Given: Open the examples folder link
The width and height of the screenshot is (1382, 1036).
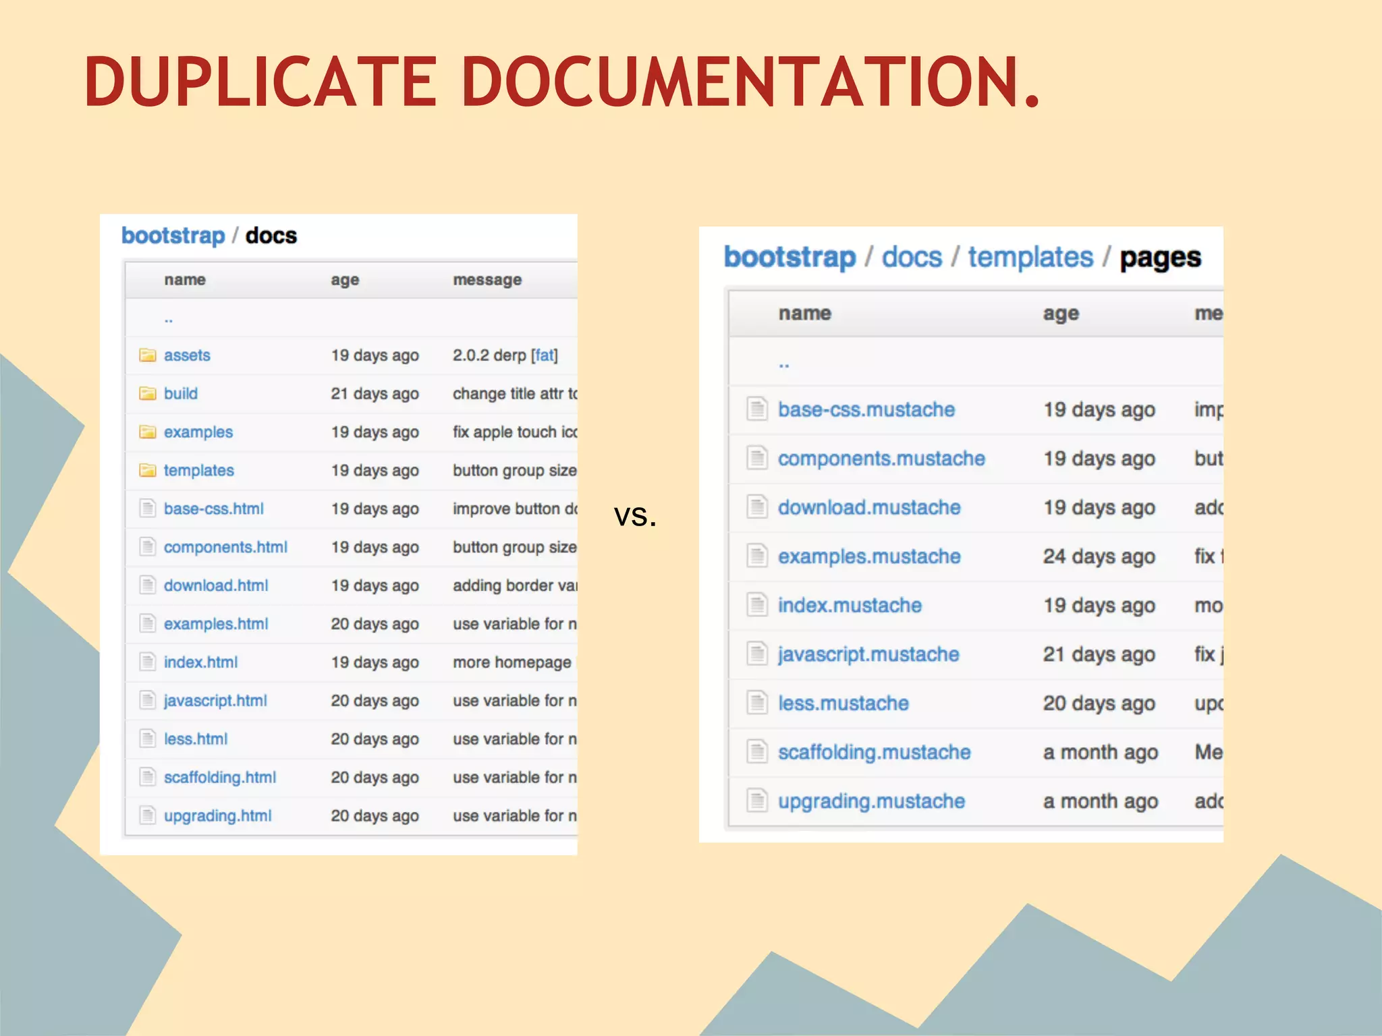Looking at the screenshot, I should click(198, 432).
